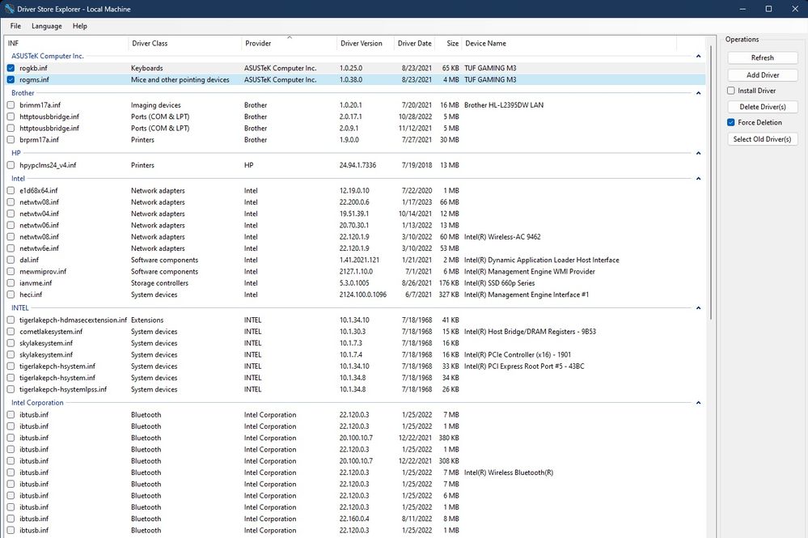This screenshot has height=538, width=808.
Task: Select the Brother HL-L2395DW LAN device name
Action: [x=503, y=104]
